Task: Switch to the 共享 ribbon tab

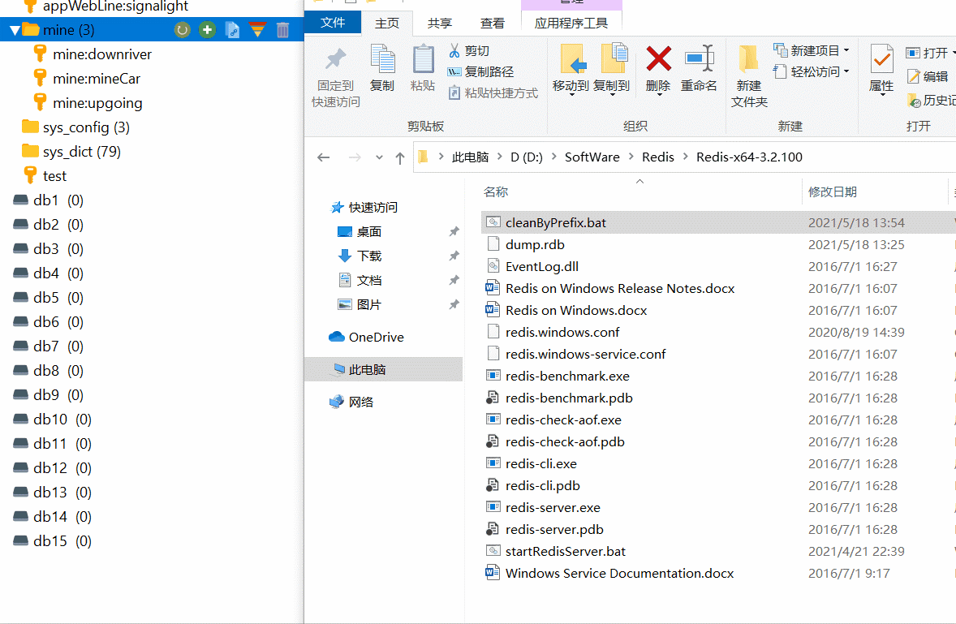Action: pyautogui.click(x=440, y=24)
